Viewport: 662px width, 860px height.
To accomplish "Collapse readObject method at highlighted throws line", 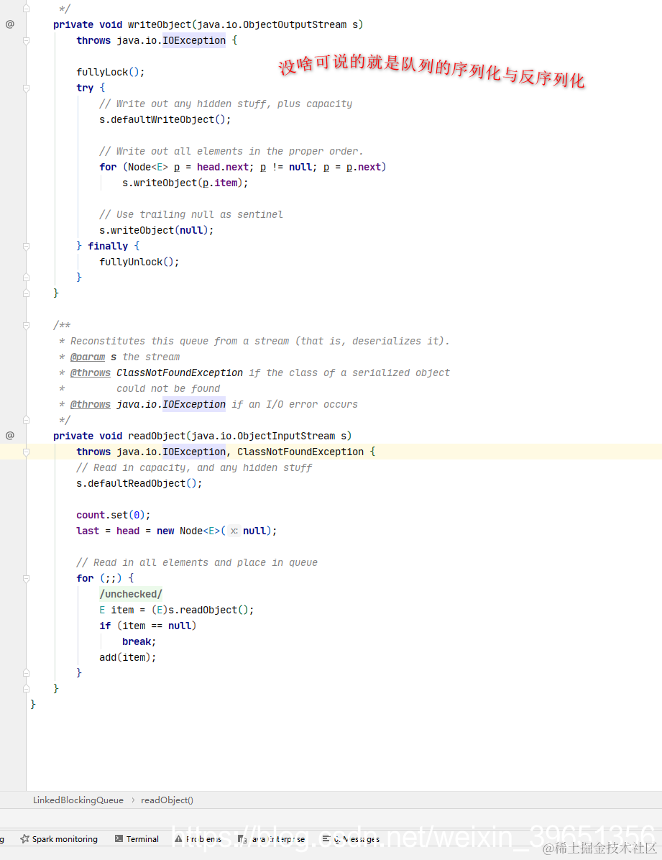I will 26,452.
